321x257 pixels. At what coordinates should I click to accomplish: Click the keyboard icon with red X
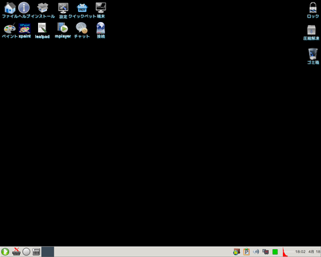16,252
